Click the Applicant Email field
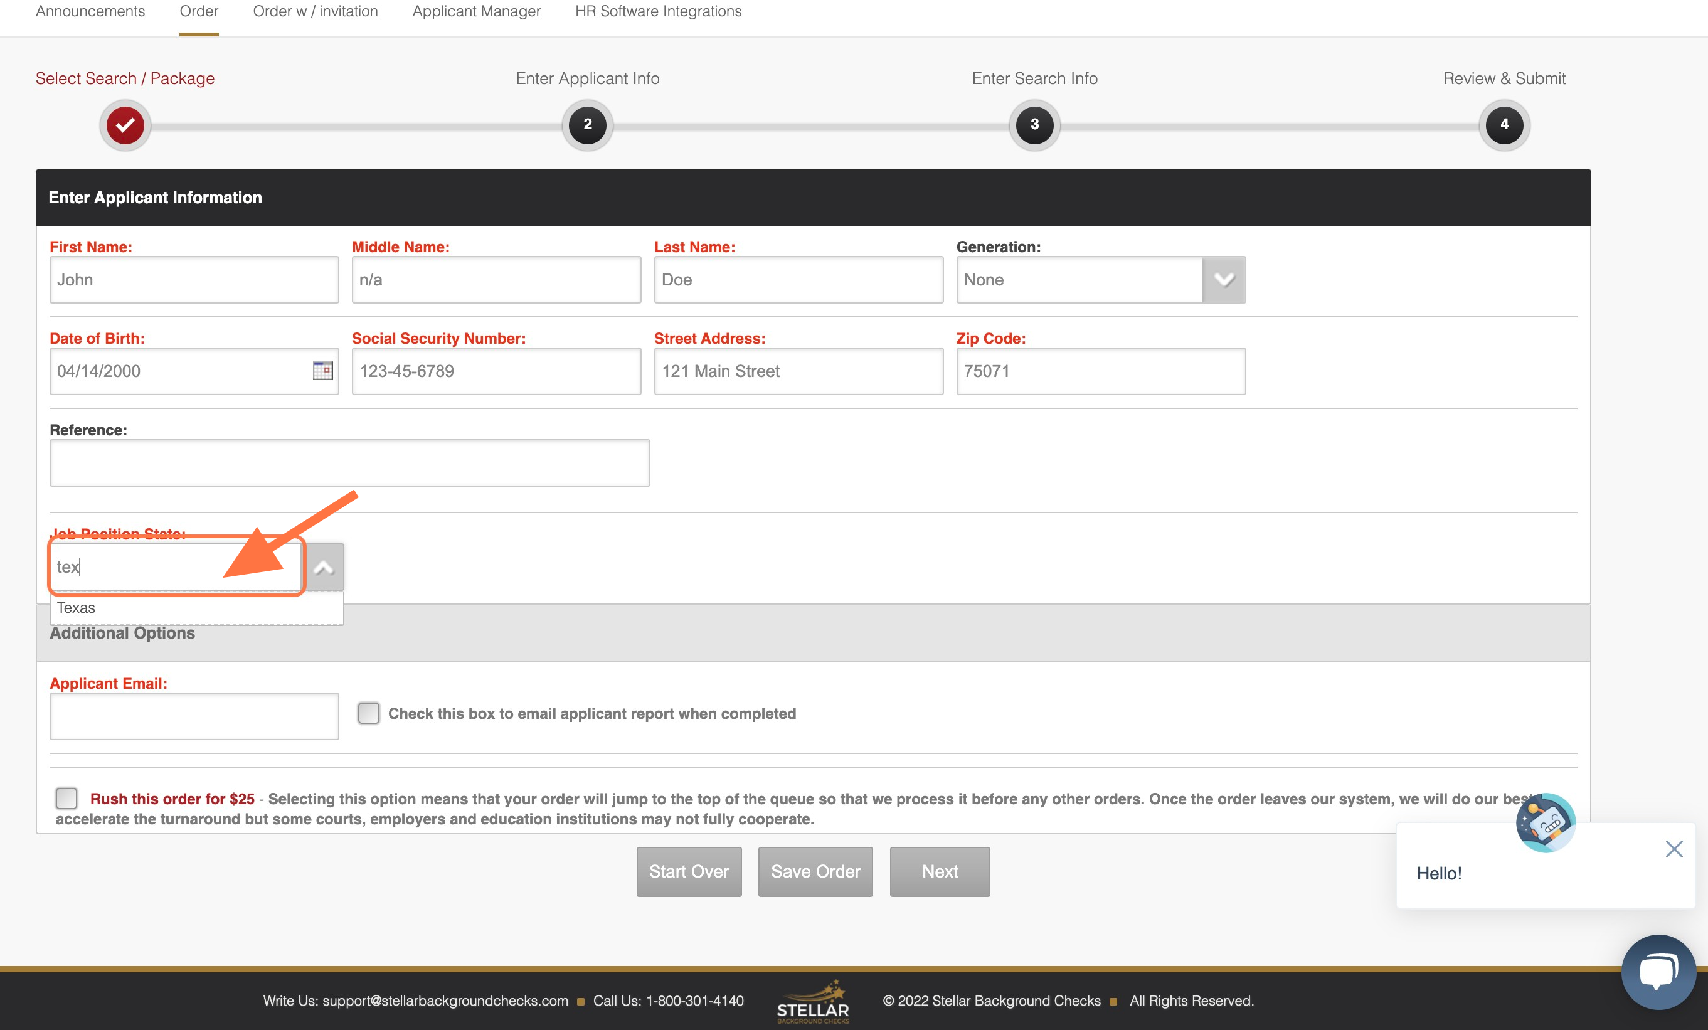This screenshot has width=1708, height=1030. [x=194, y=716]
